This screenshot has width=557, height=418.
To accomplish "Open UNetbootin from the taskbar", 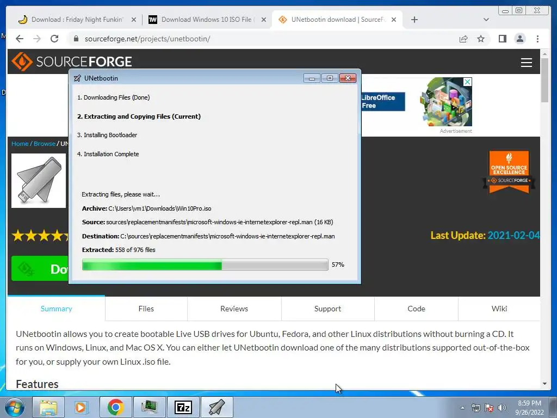I will (x=216, y=407).
